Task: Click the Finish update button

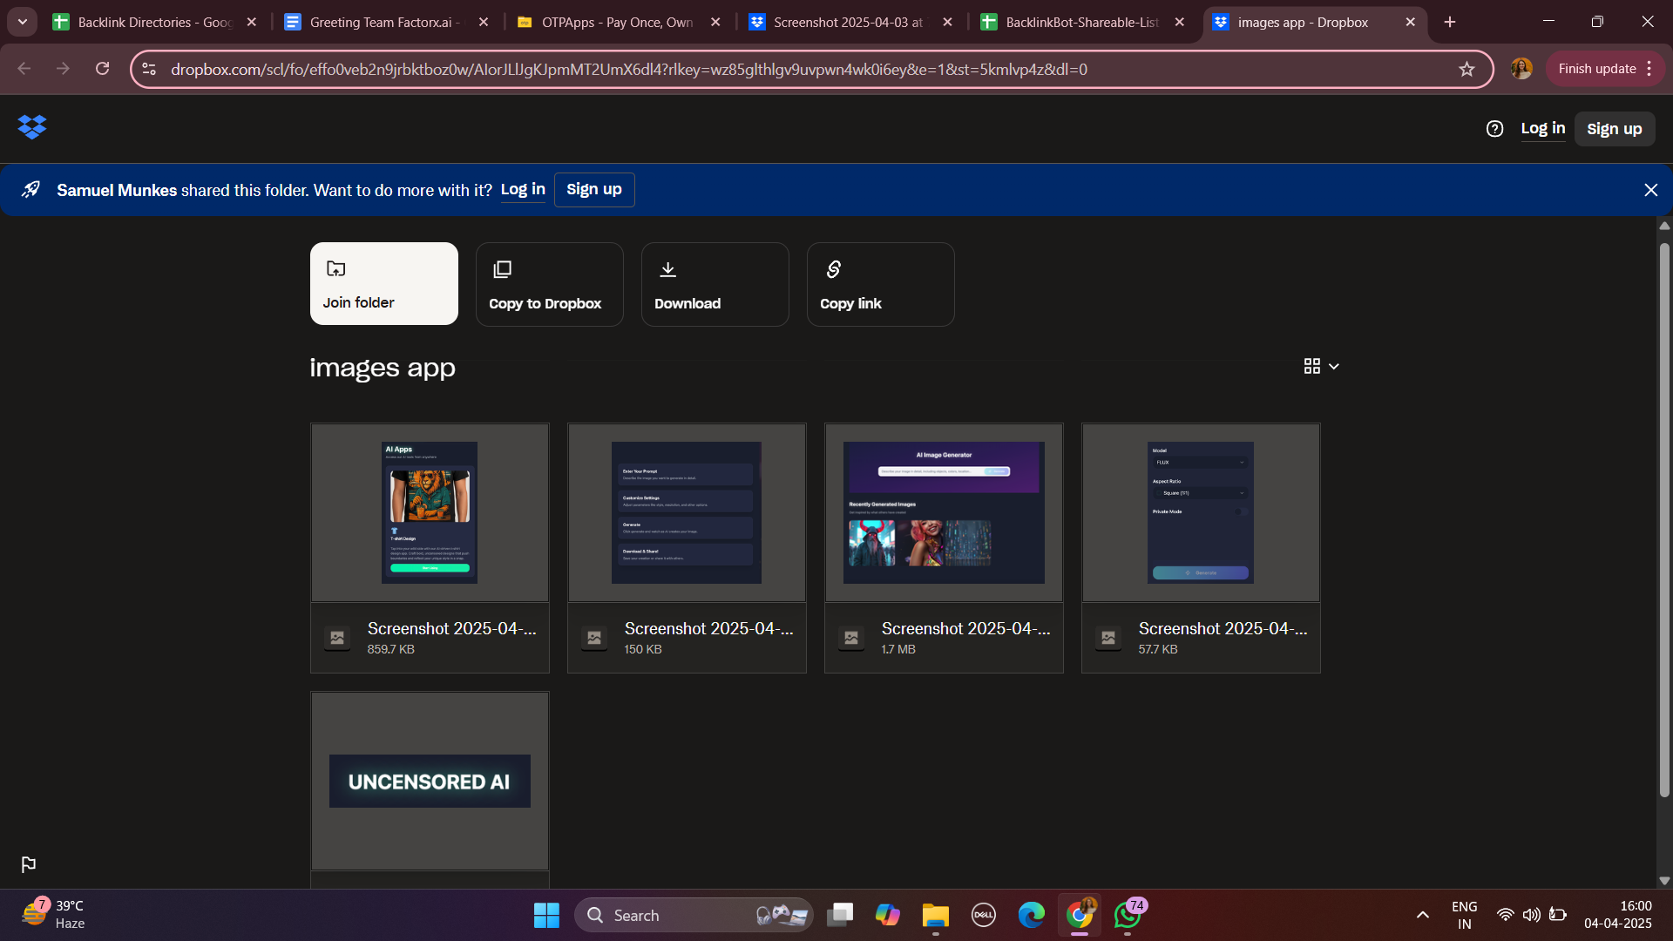Action: click(x=1604, y=69)
